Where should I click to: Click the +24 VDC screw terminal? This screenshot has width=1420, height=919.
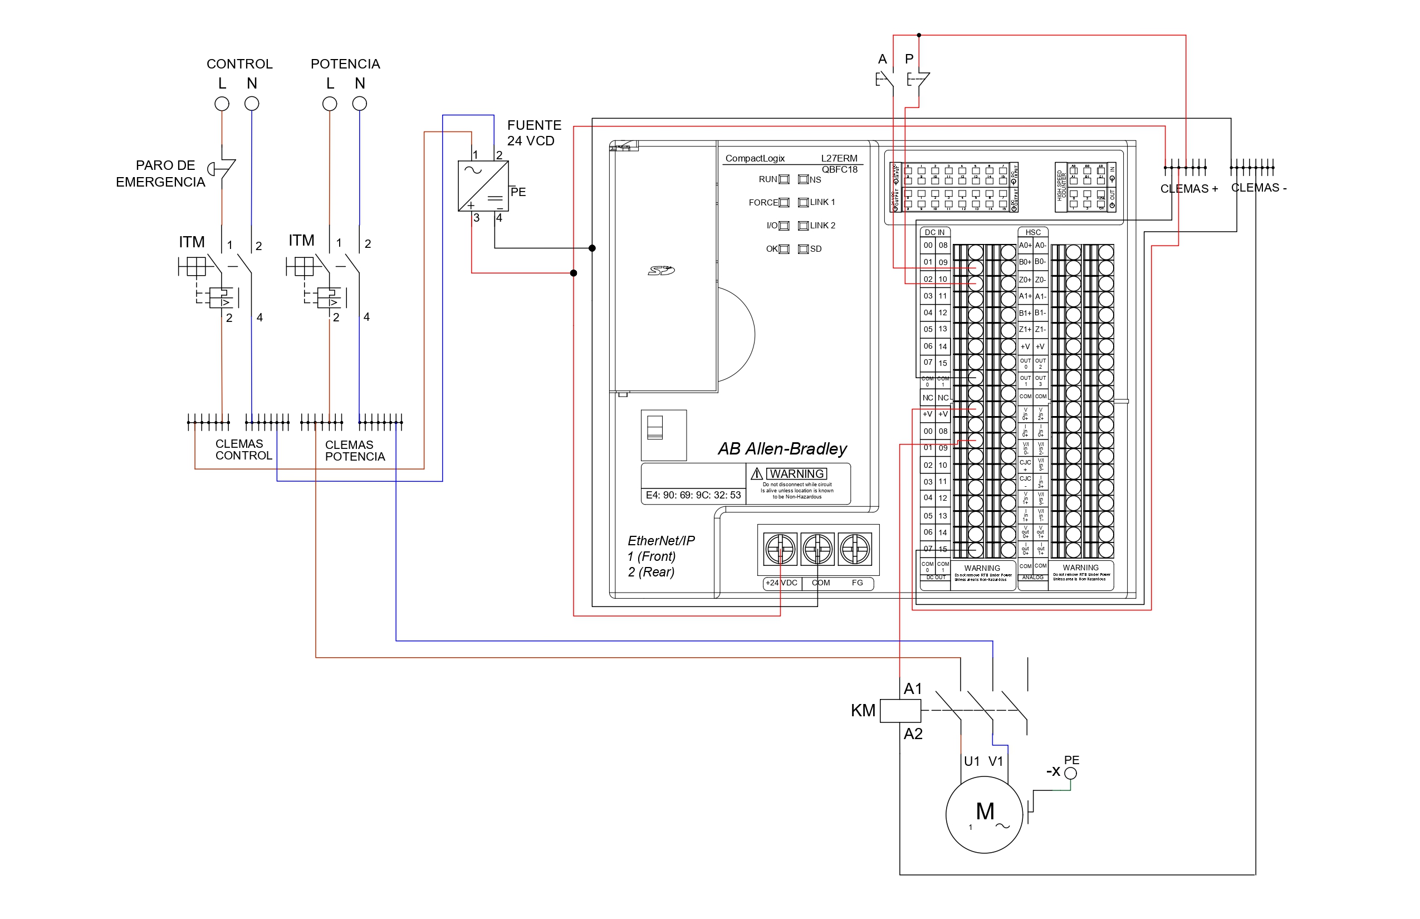pos(780,549)
